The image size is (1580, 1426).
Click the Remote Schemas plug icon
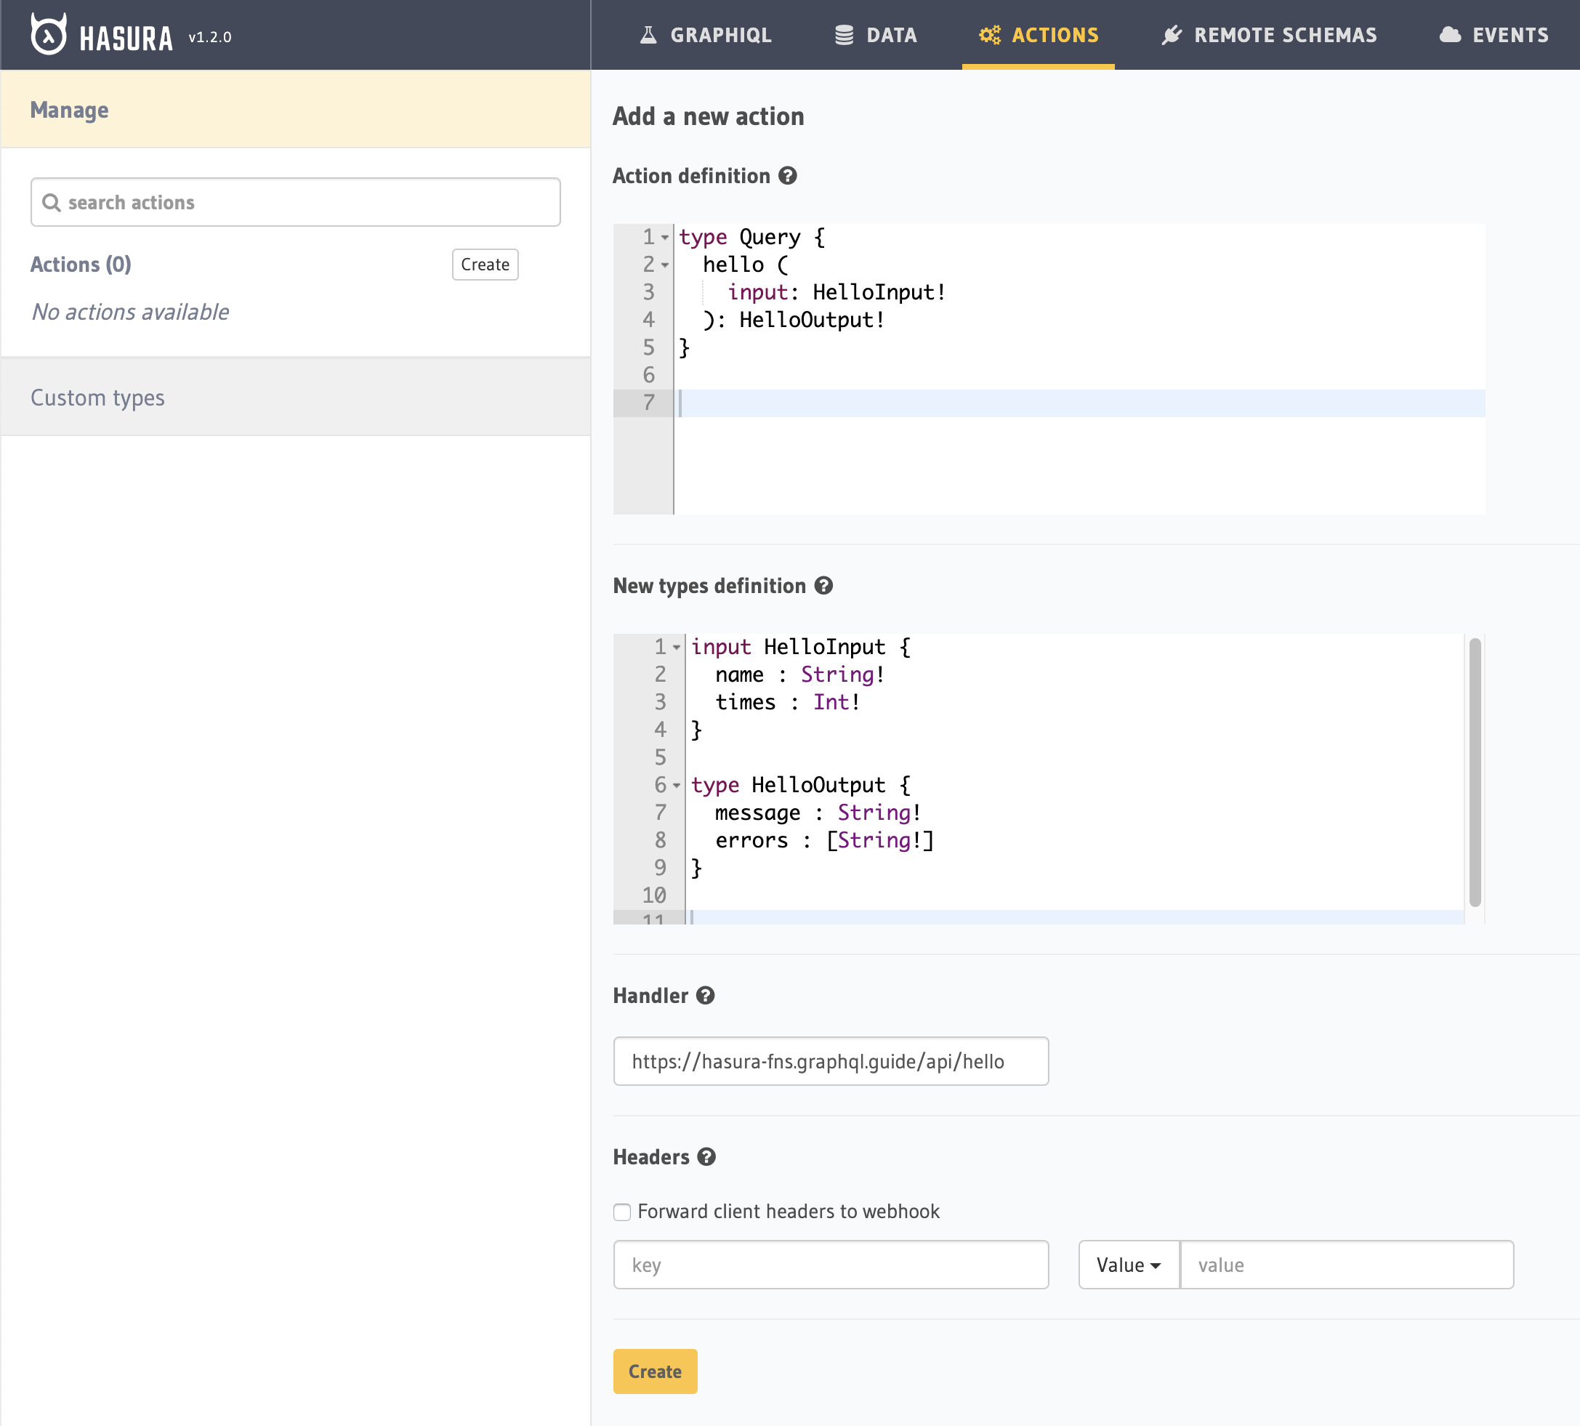pyautogui.click(x=1171, y=36)
